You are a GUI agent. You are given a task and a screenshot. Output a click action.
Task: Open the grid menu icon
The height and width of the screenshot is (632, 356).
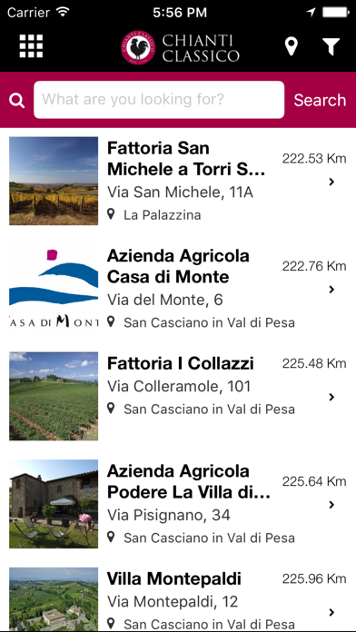pyautogui.click(x=31, y=46)
